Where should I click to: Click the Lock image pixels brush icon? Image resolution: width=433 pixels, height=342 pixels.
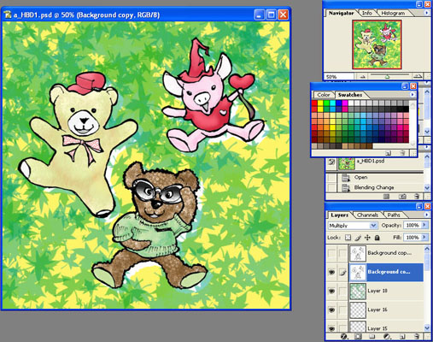pos(358,238)
